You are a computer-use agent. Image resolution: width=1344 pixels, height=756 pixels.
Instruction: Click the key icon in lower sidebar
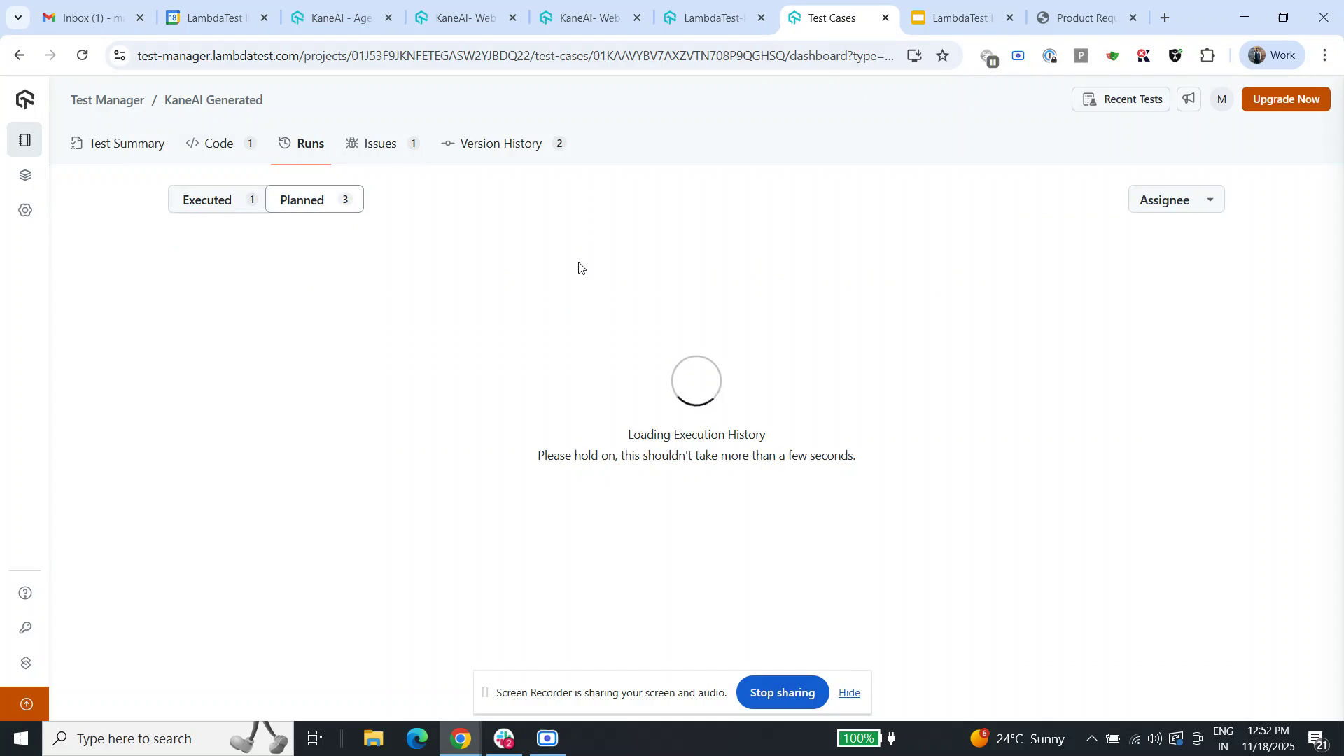pyautogui.click(x=25, y=628)
